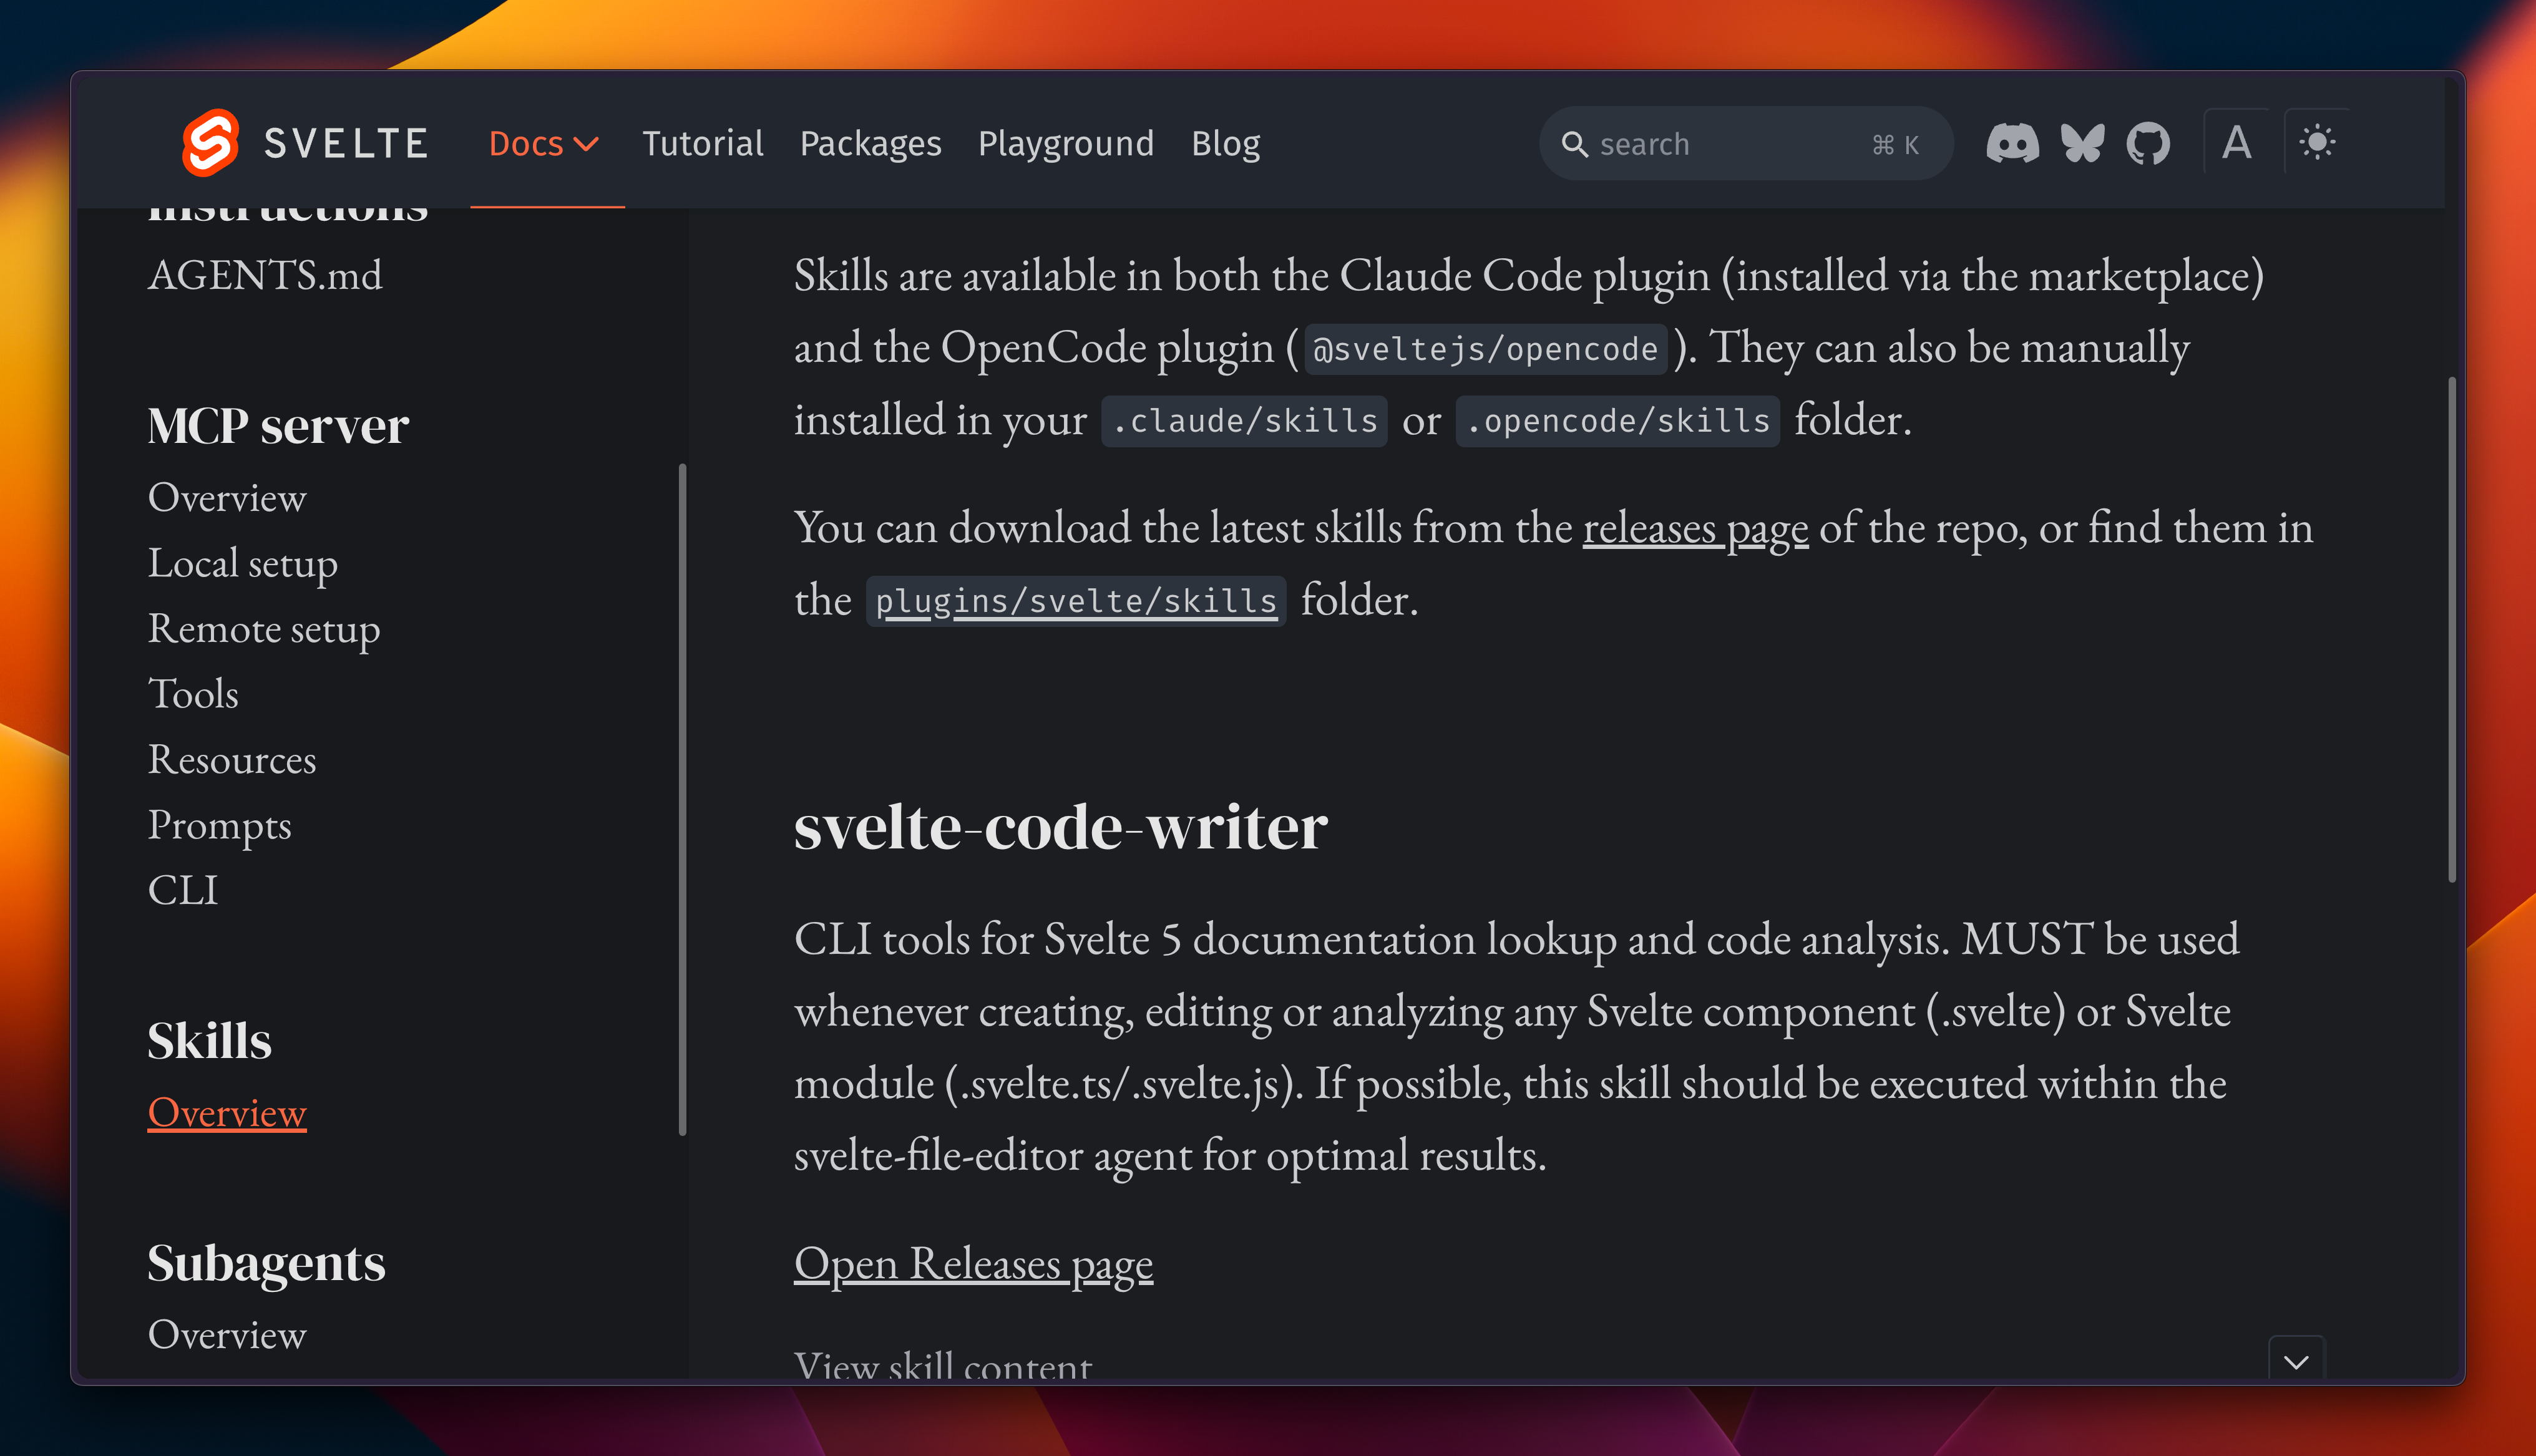Follow the releases page link

point(1695,528)
